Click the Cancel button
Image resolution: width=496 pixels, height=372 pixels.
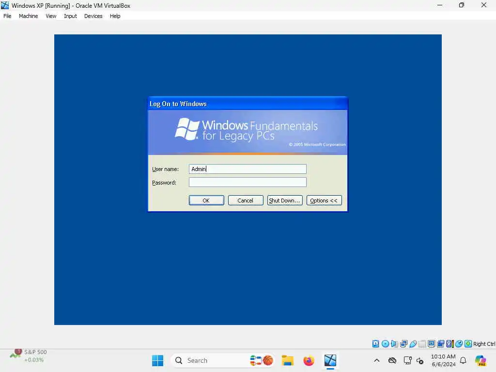[x=246, y=201]
